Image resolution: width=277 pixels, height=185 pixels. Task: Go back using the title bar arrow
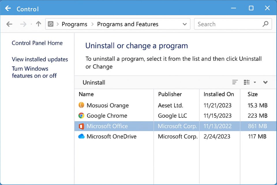(x=8, y=9)
